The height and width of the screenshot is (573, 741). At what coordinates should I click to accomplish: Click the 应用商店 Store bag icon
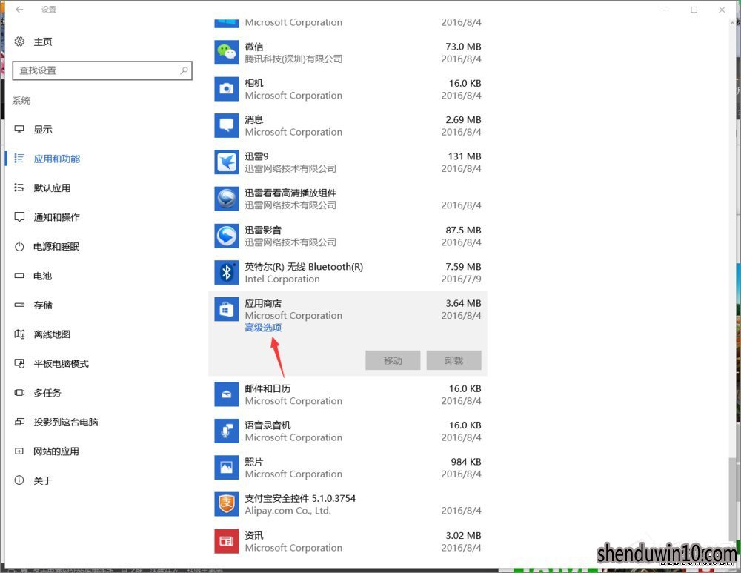pyautogui.click(x=226, y=309)
